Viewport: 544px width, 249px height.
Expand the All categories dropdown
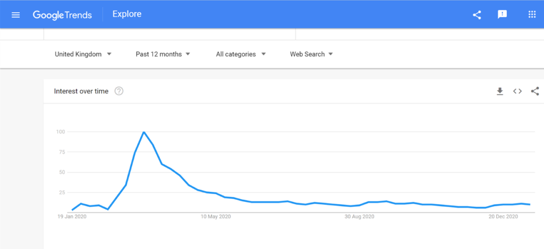coord(241,54)
